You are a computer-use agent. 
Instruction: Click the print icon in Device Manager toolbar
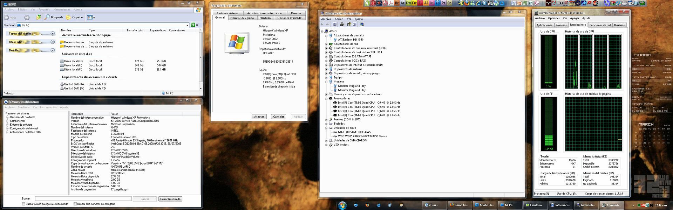click(x=342, y=24)
